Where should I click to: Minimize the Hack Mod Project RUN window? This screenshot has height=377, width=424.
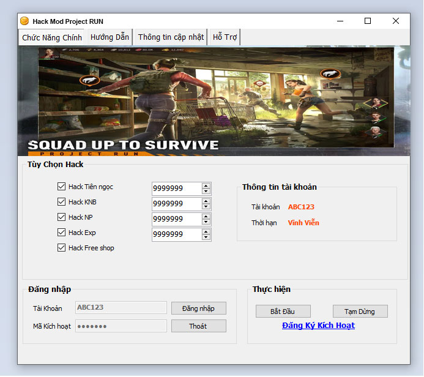tap(340, 21)
